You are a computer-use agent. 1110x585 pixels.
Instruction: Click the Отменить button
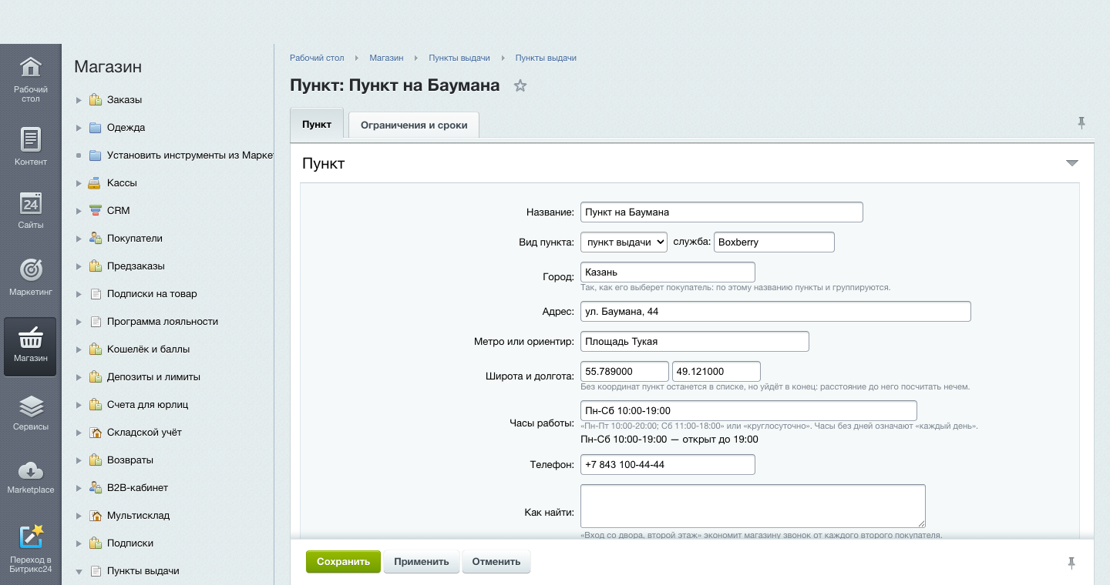(x=496, y=562)
